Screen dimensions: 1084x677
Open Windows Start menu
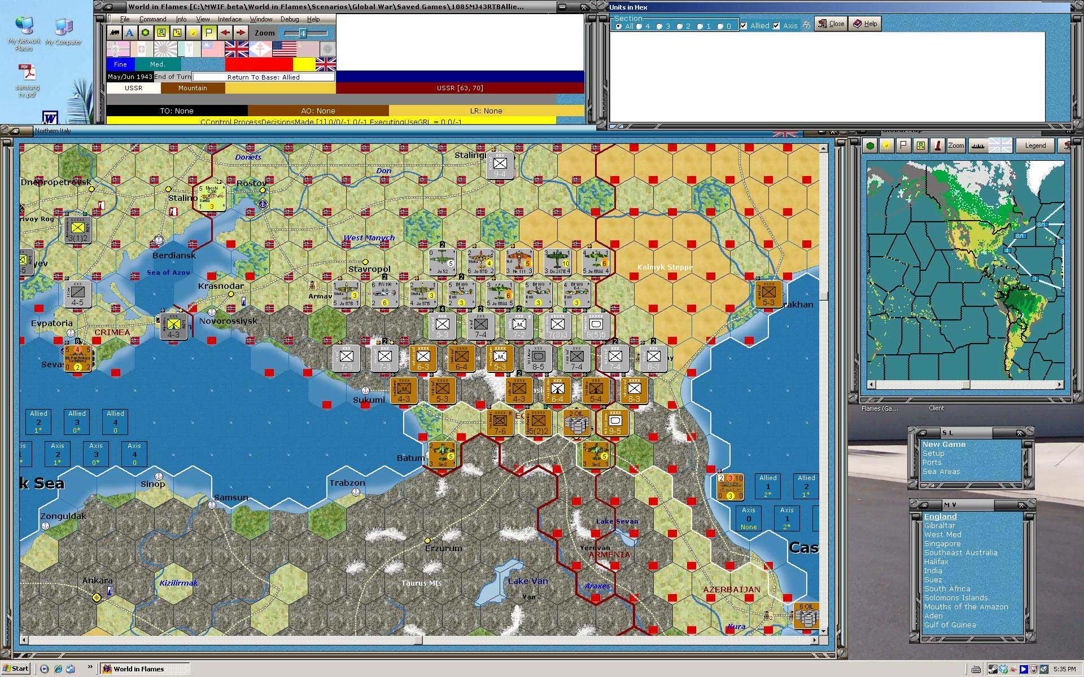click(15, 669)
